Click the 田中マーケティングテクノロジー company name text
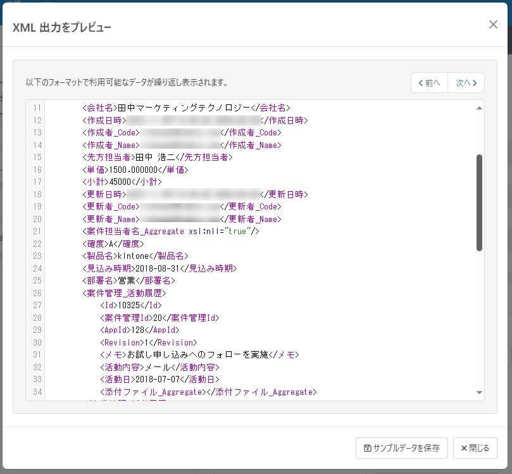This screenshot has width=512, height=474. pos(184,108)
